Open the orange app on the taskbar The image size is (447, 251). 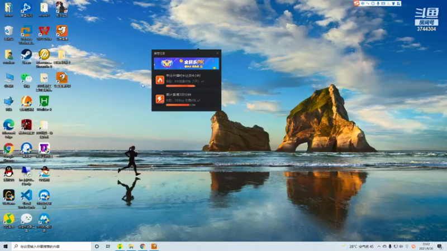154,247
